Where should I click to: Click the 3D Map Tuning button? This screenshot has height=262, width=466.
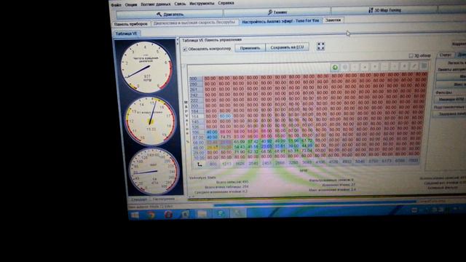coord(384,10)
